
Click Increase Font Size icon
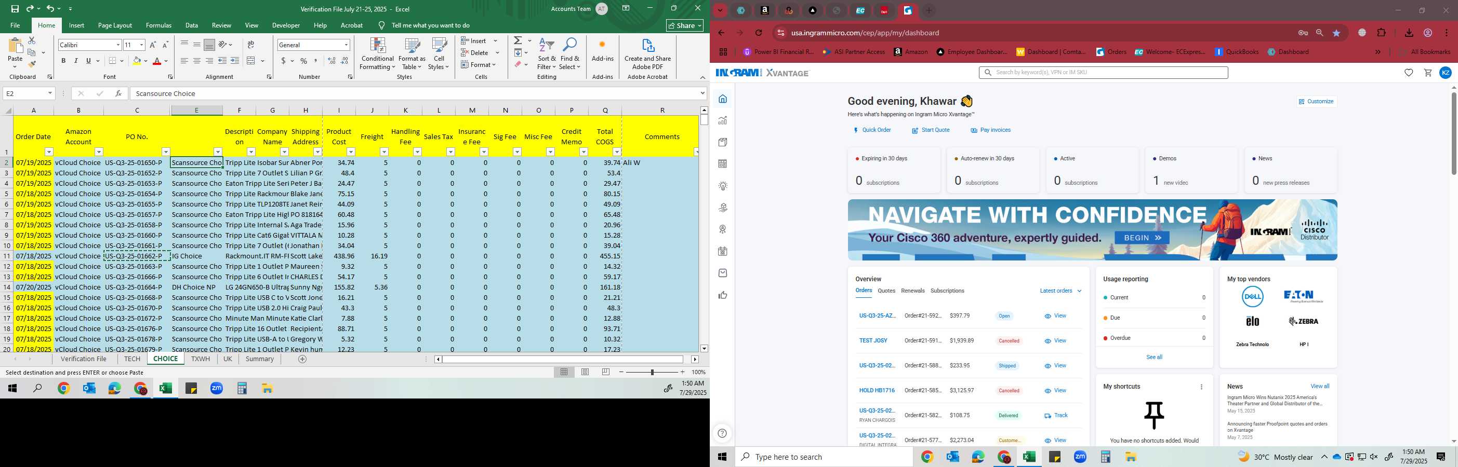pyautogui.click(x=153, y=45)
